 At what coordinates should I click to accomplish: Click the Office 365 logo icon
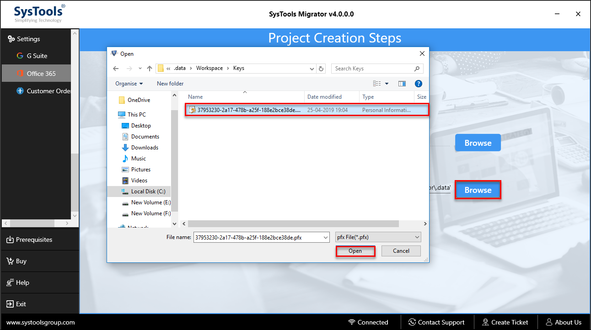[20, 74]
